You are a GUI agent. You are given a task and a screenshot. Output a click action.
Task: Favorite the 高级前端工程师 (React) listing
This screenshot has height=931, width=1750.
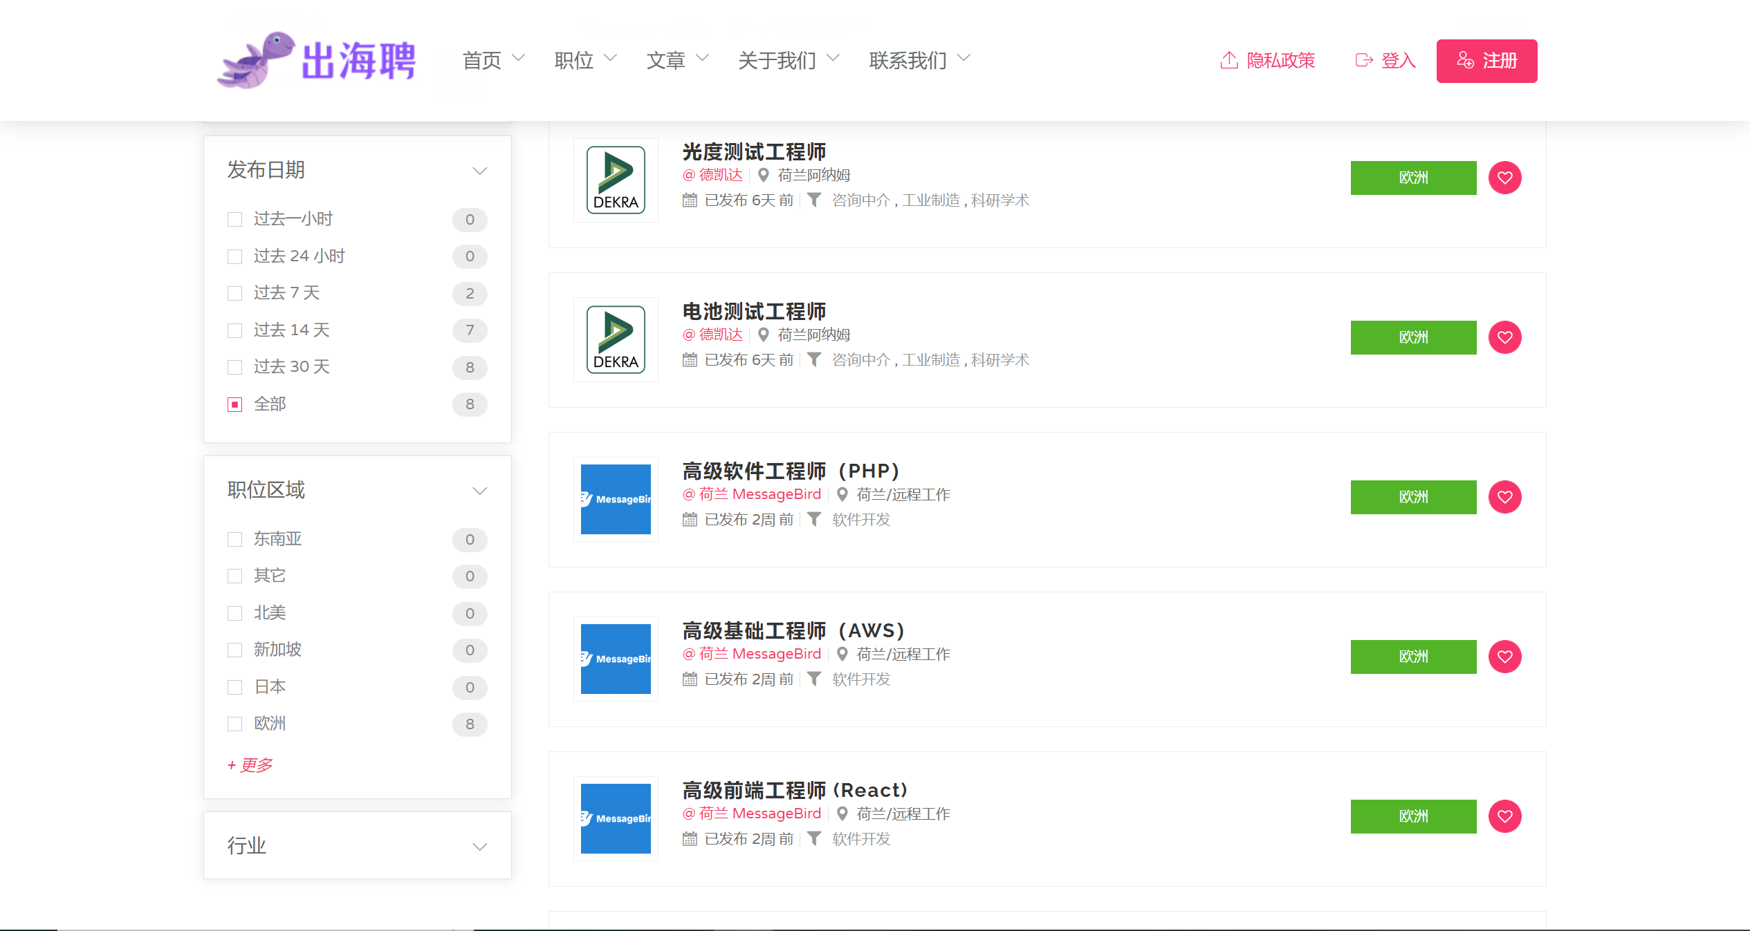click(1504, 816)
